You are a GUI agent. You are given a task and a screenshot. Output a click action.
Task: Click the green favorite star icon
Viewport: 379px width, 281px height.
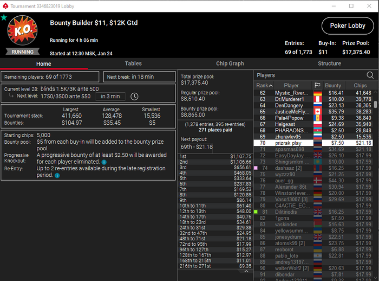click(x=4, y=17)
